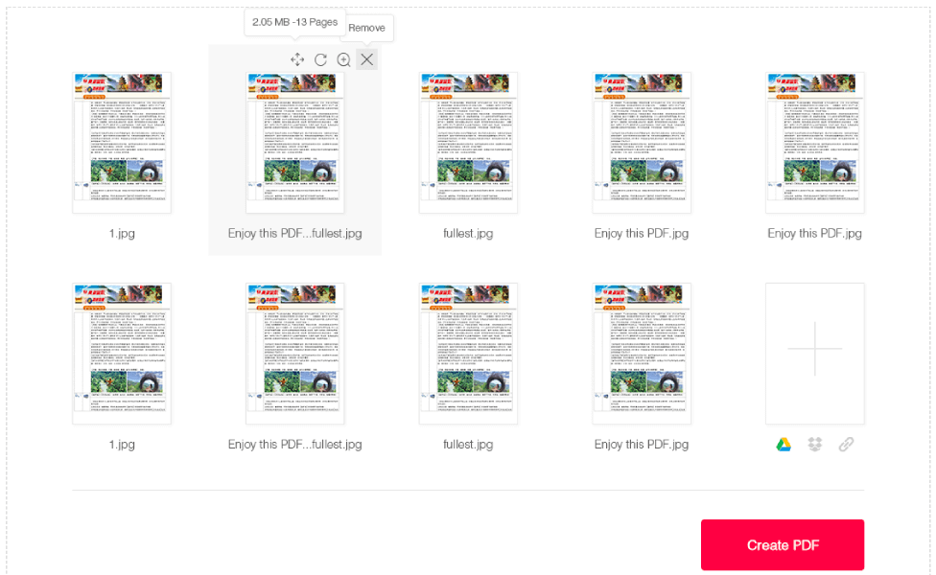The width and height of the screenshot is (936, 575).
Task: Select first-row fullest.jpg thumbnail
Action: [x=468, y=142]
